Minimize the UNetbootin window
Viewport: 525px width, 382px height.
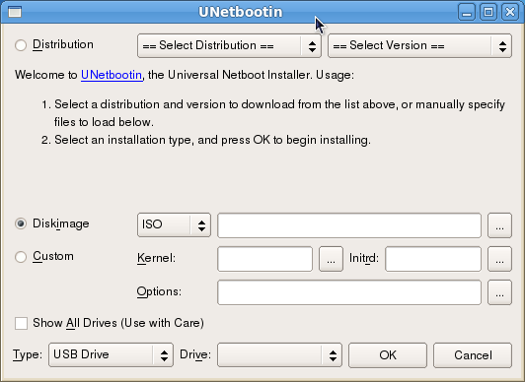pos(467,12)
